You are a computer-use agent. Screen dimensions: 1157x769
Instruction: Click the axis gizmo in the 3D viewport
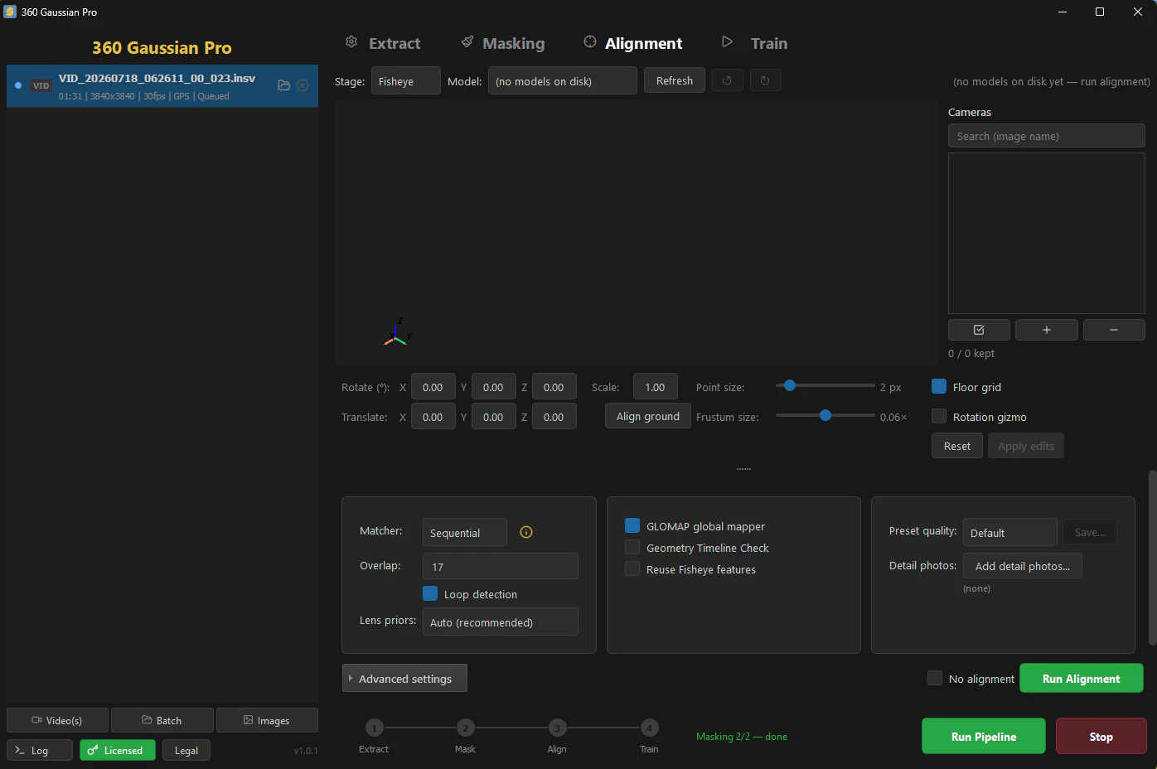point(398,332)
